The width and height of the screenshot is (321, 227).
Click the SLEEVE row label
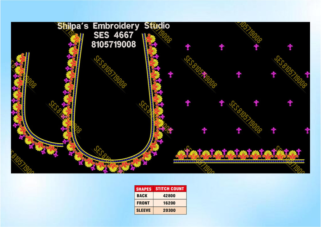[x=143, y=210]
